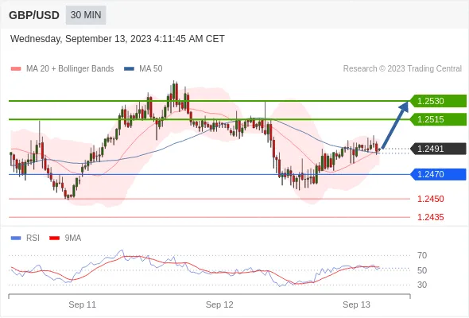Click the Sep 12 date axis label
Viewport: 469px width, 318px height.
coord(219,304)
